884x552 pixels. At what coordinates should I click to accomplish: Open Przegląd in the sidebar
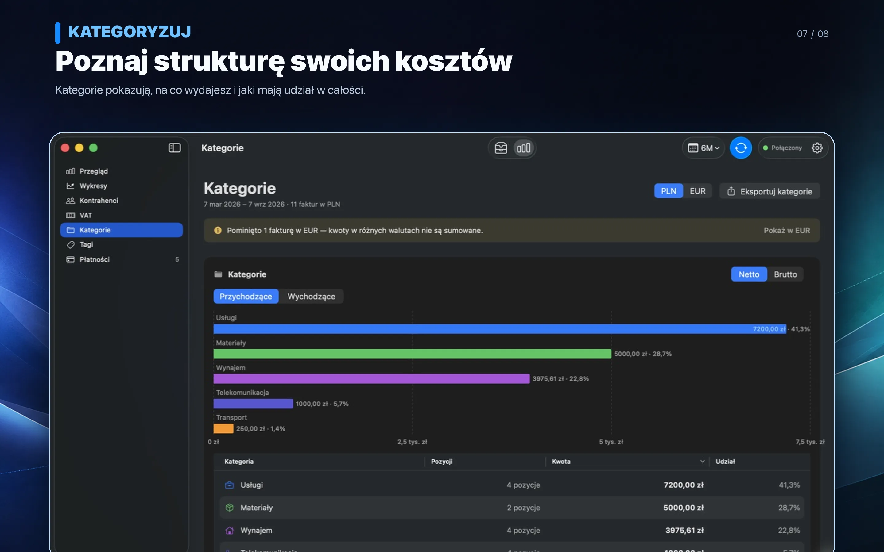click(121, 171)
